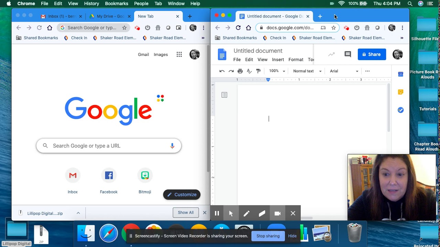The image size is (440, 247).
Task: Open comment history icon in Docs
Action: tap(348, 54)
